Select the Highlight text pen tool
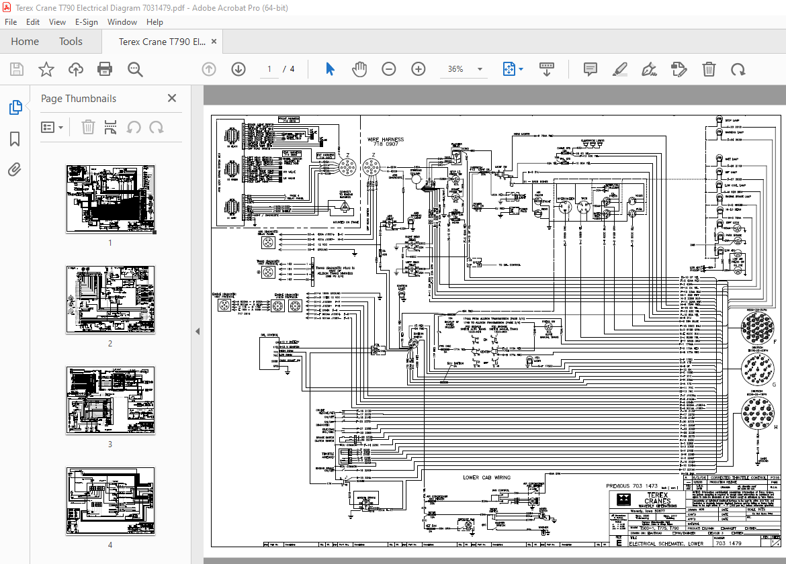 (620, 69)
